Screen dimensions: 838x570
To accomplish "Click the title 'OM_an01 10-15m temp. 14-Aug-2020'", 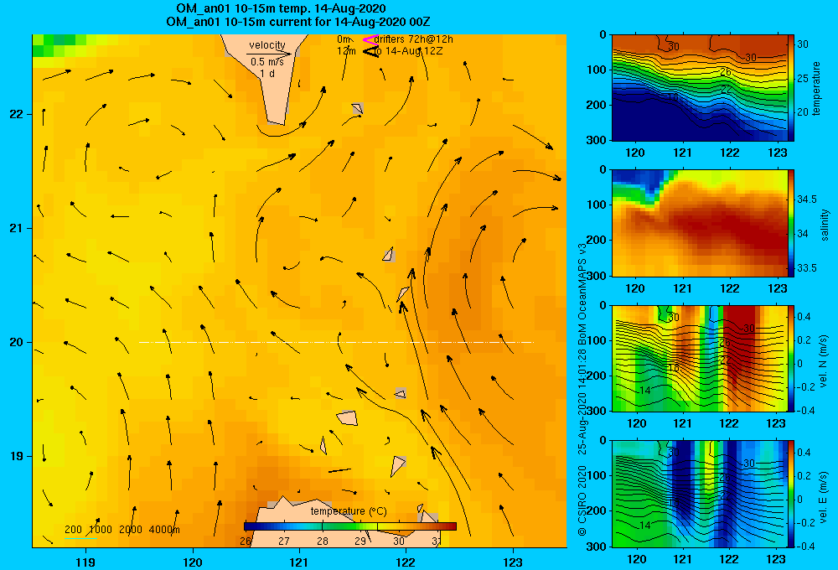I will pos(281,8).
